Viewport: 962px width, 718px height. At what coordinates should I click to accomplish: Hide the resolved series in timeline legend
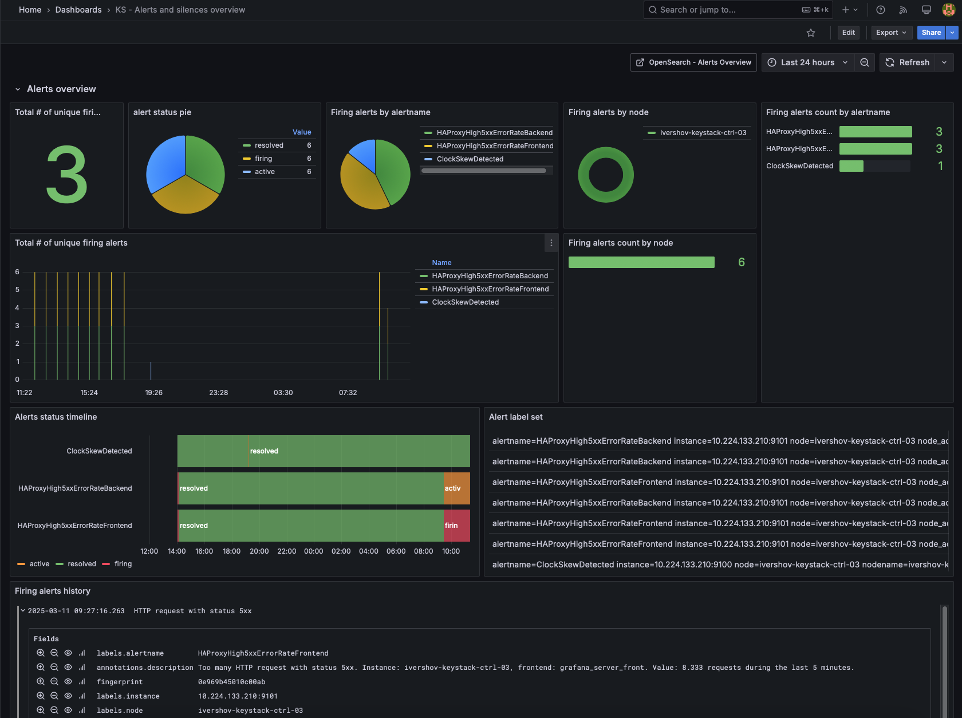coord(81,564)
